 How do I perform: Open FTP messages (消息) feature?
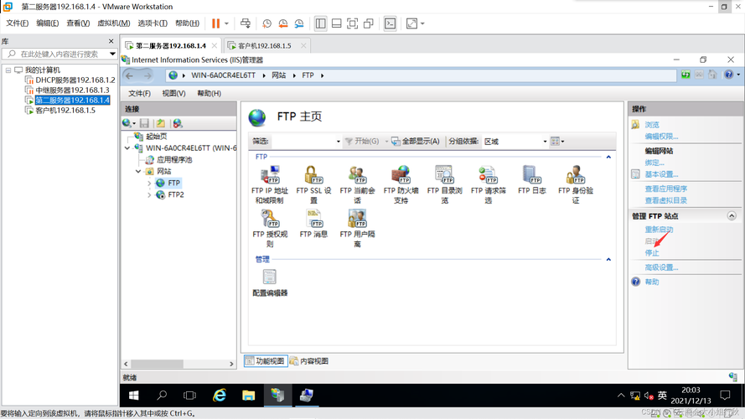pyautogui.click(x=313, y=224)
